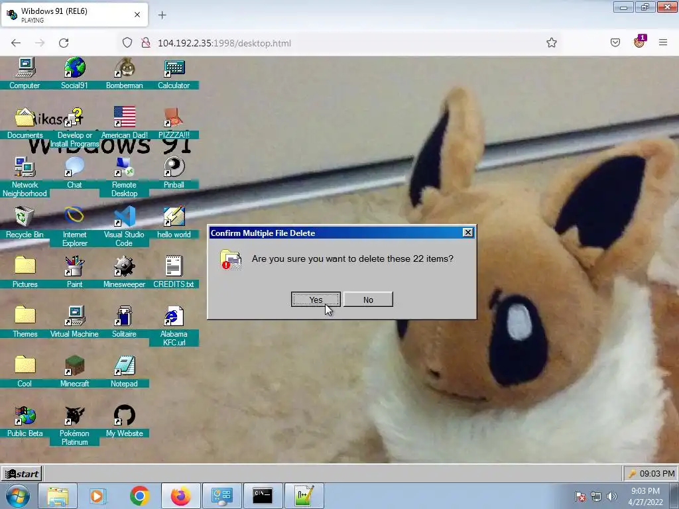
Task: Open the Windows 7 Start orb
Action: [x=17, y=496]
